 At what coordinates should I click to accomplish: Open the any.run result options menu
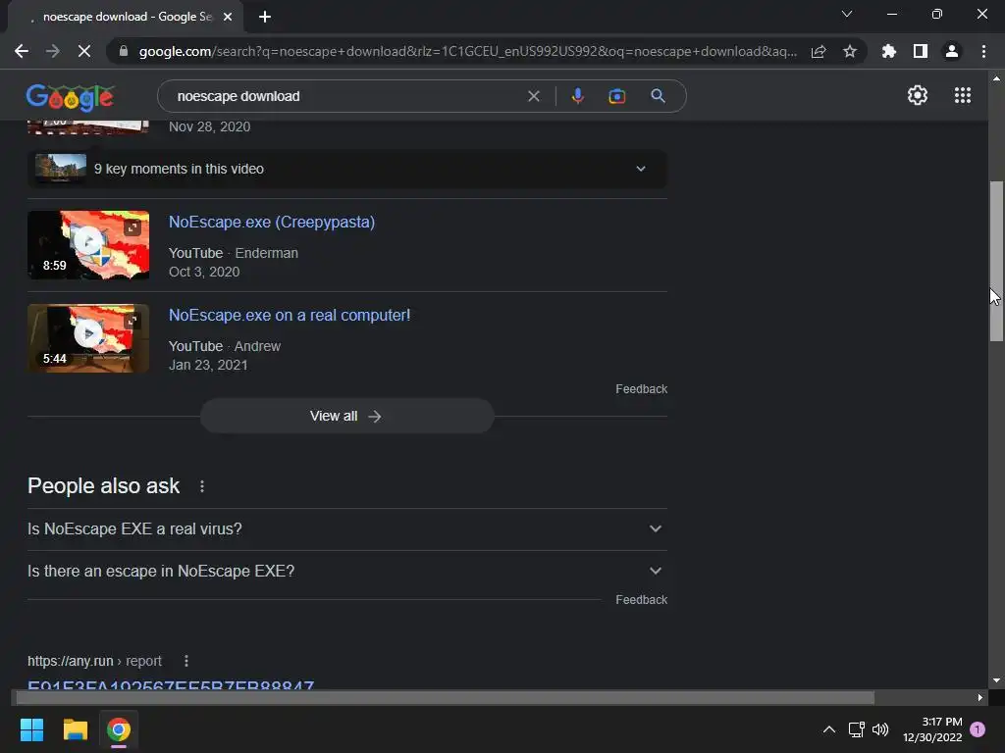pyautogui.click(x=185, y=661)
